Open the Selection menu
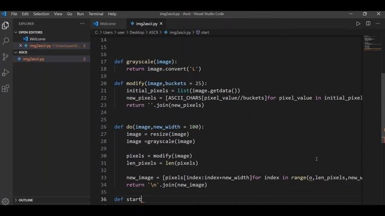Screen dimensions: 385x216 (x=42, y=14)
